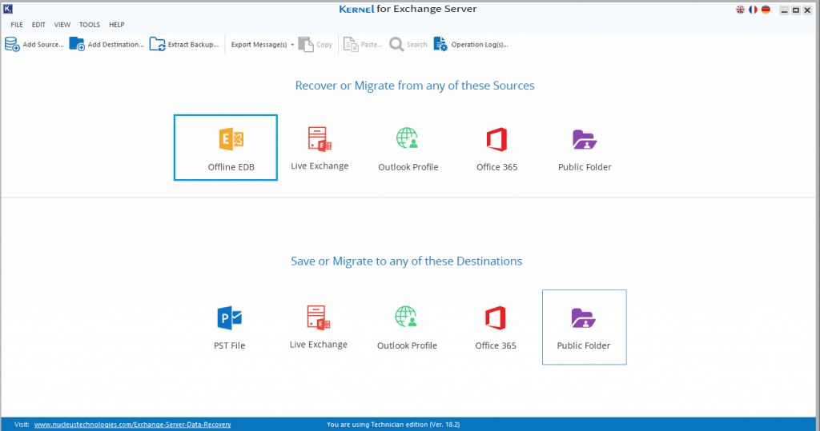Screen dimensions: 820x431
Task: Open the HELP menu
Action: pyautogui.click(x=117, y=25)
